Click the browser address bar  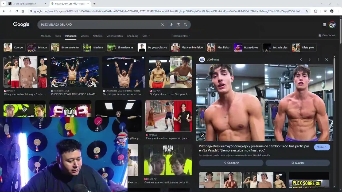(168, 11)
